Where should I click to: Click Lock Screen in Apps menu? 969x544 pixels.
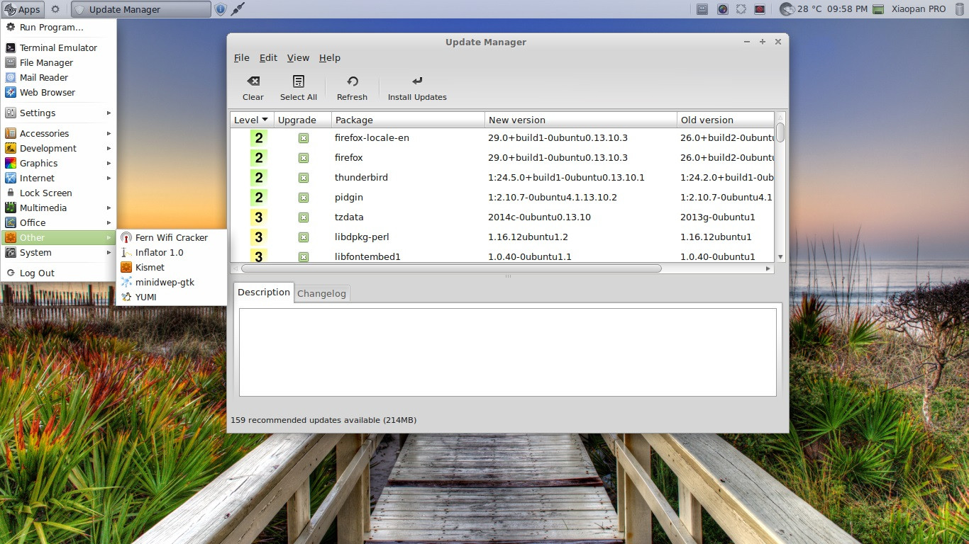58,193
